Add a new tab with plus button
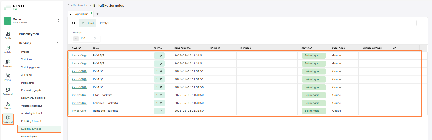The width and height of the screenshot is (432, 140). click(97, 14)
